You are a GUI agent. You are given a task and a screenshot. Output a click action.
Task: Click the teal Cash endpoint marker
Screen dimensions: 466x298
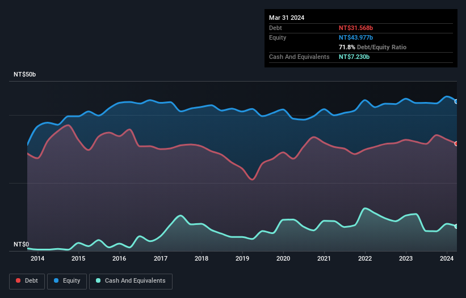456,226
